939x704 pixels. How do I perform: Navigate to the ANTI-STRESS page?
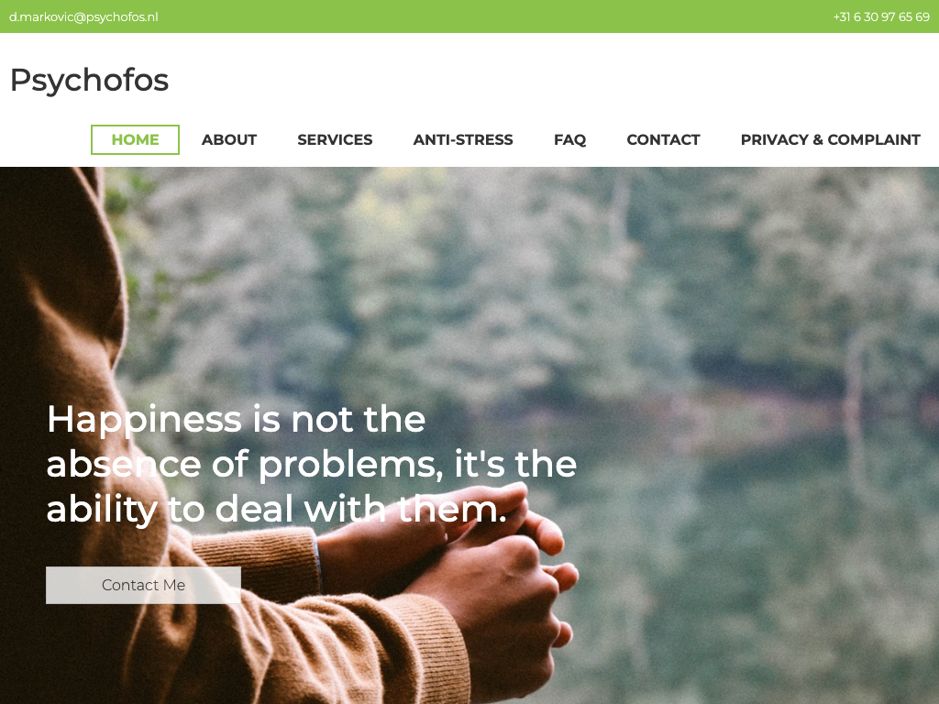pos(463,139)
